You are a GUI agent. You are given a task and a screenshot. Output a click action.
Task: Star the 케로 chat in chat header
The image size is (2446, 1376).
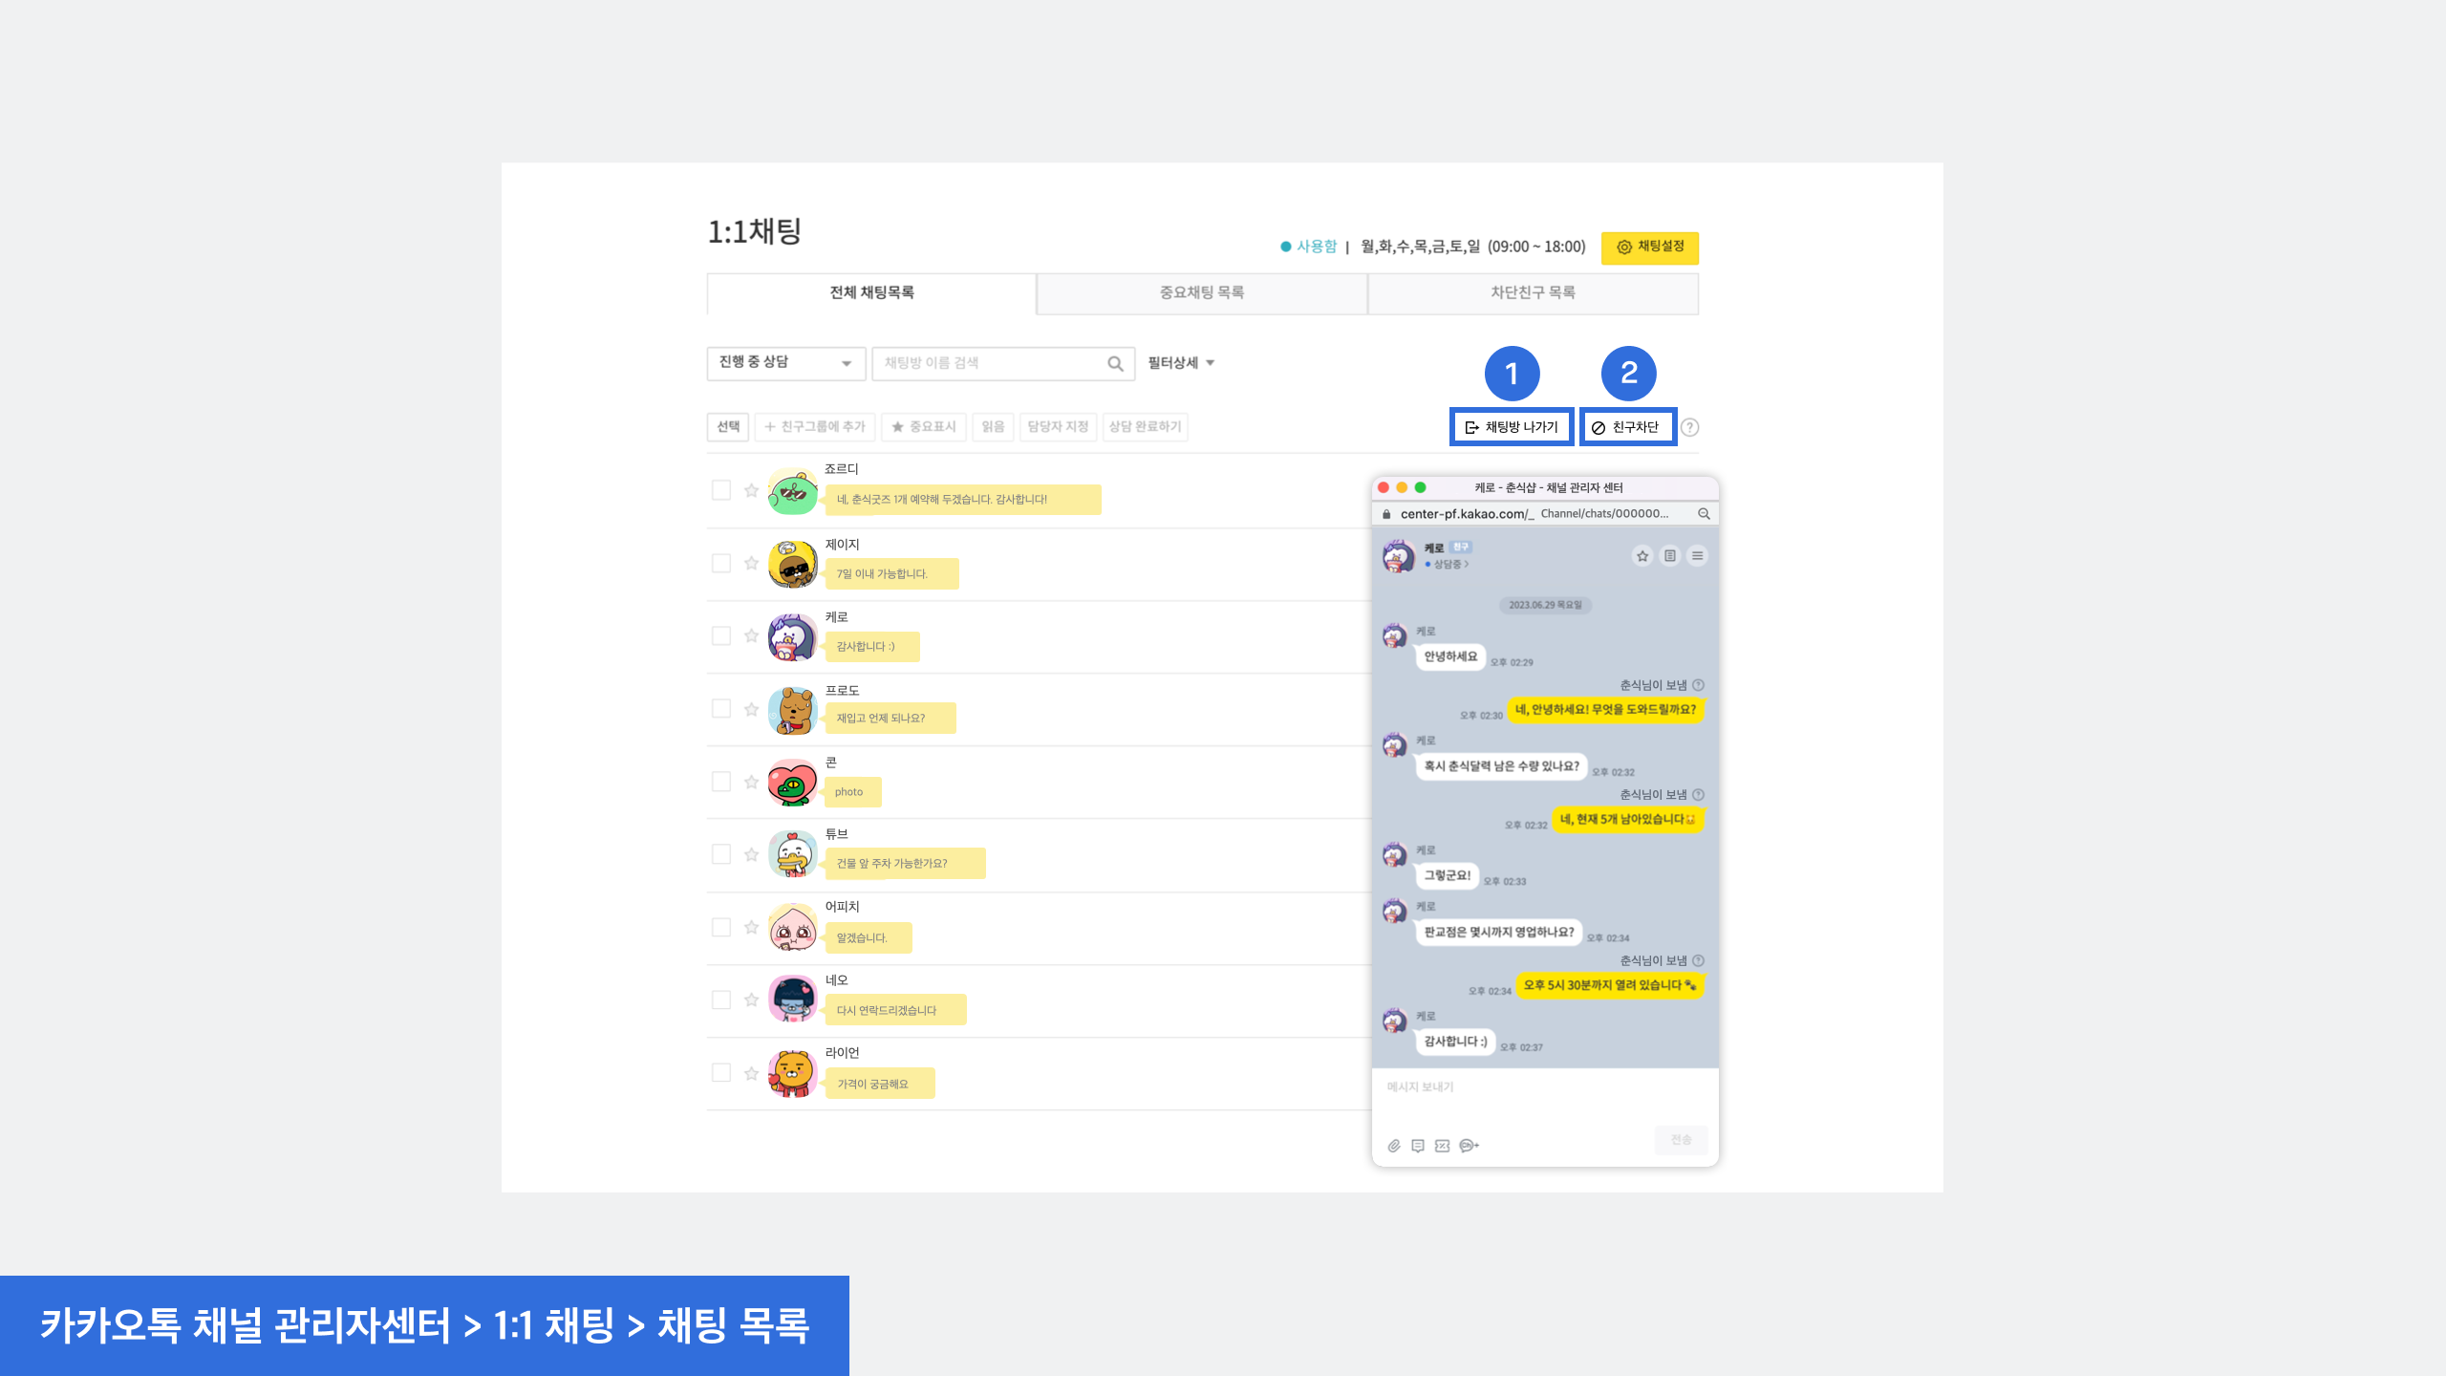pyautogui.click(x=1642, y=556)
